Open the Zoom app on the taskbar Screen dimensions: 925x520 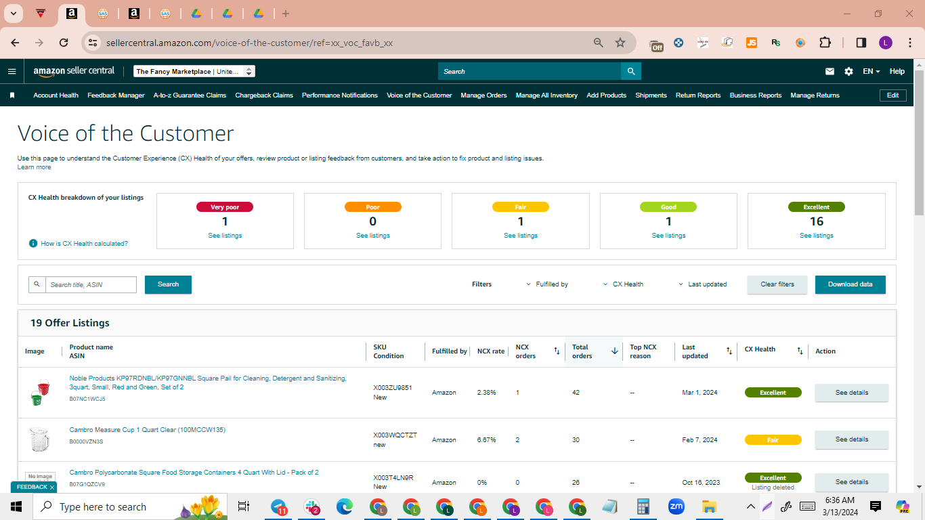pyautogui.click(x=676, y=506)
